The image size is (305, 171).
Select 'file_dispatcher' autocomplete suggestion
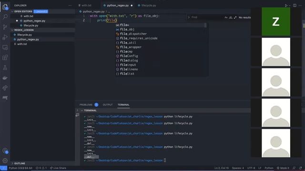point(161,34)
